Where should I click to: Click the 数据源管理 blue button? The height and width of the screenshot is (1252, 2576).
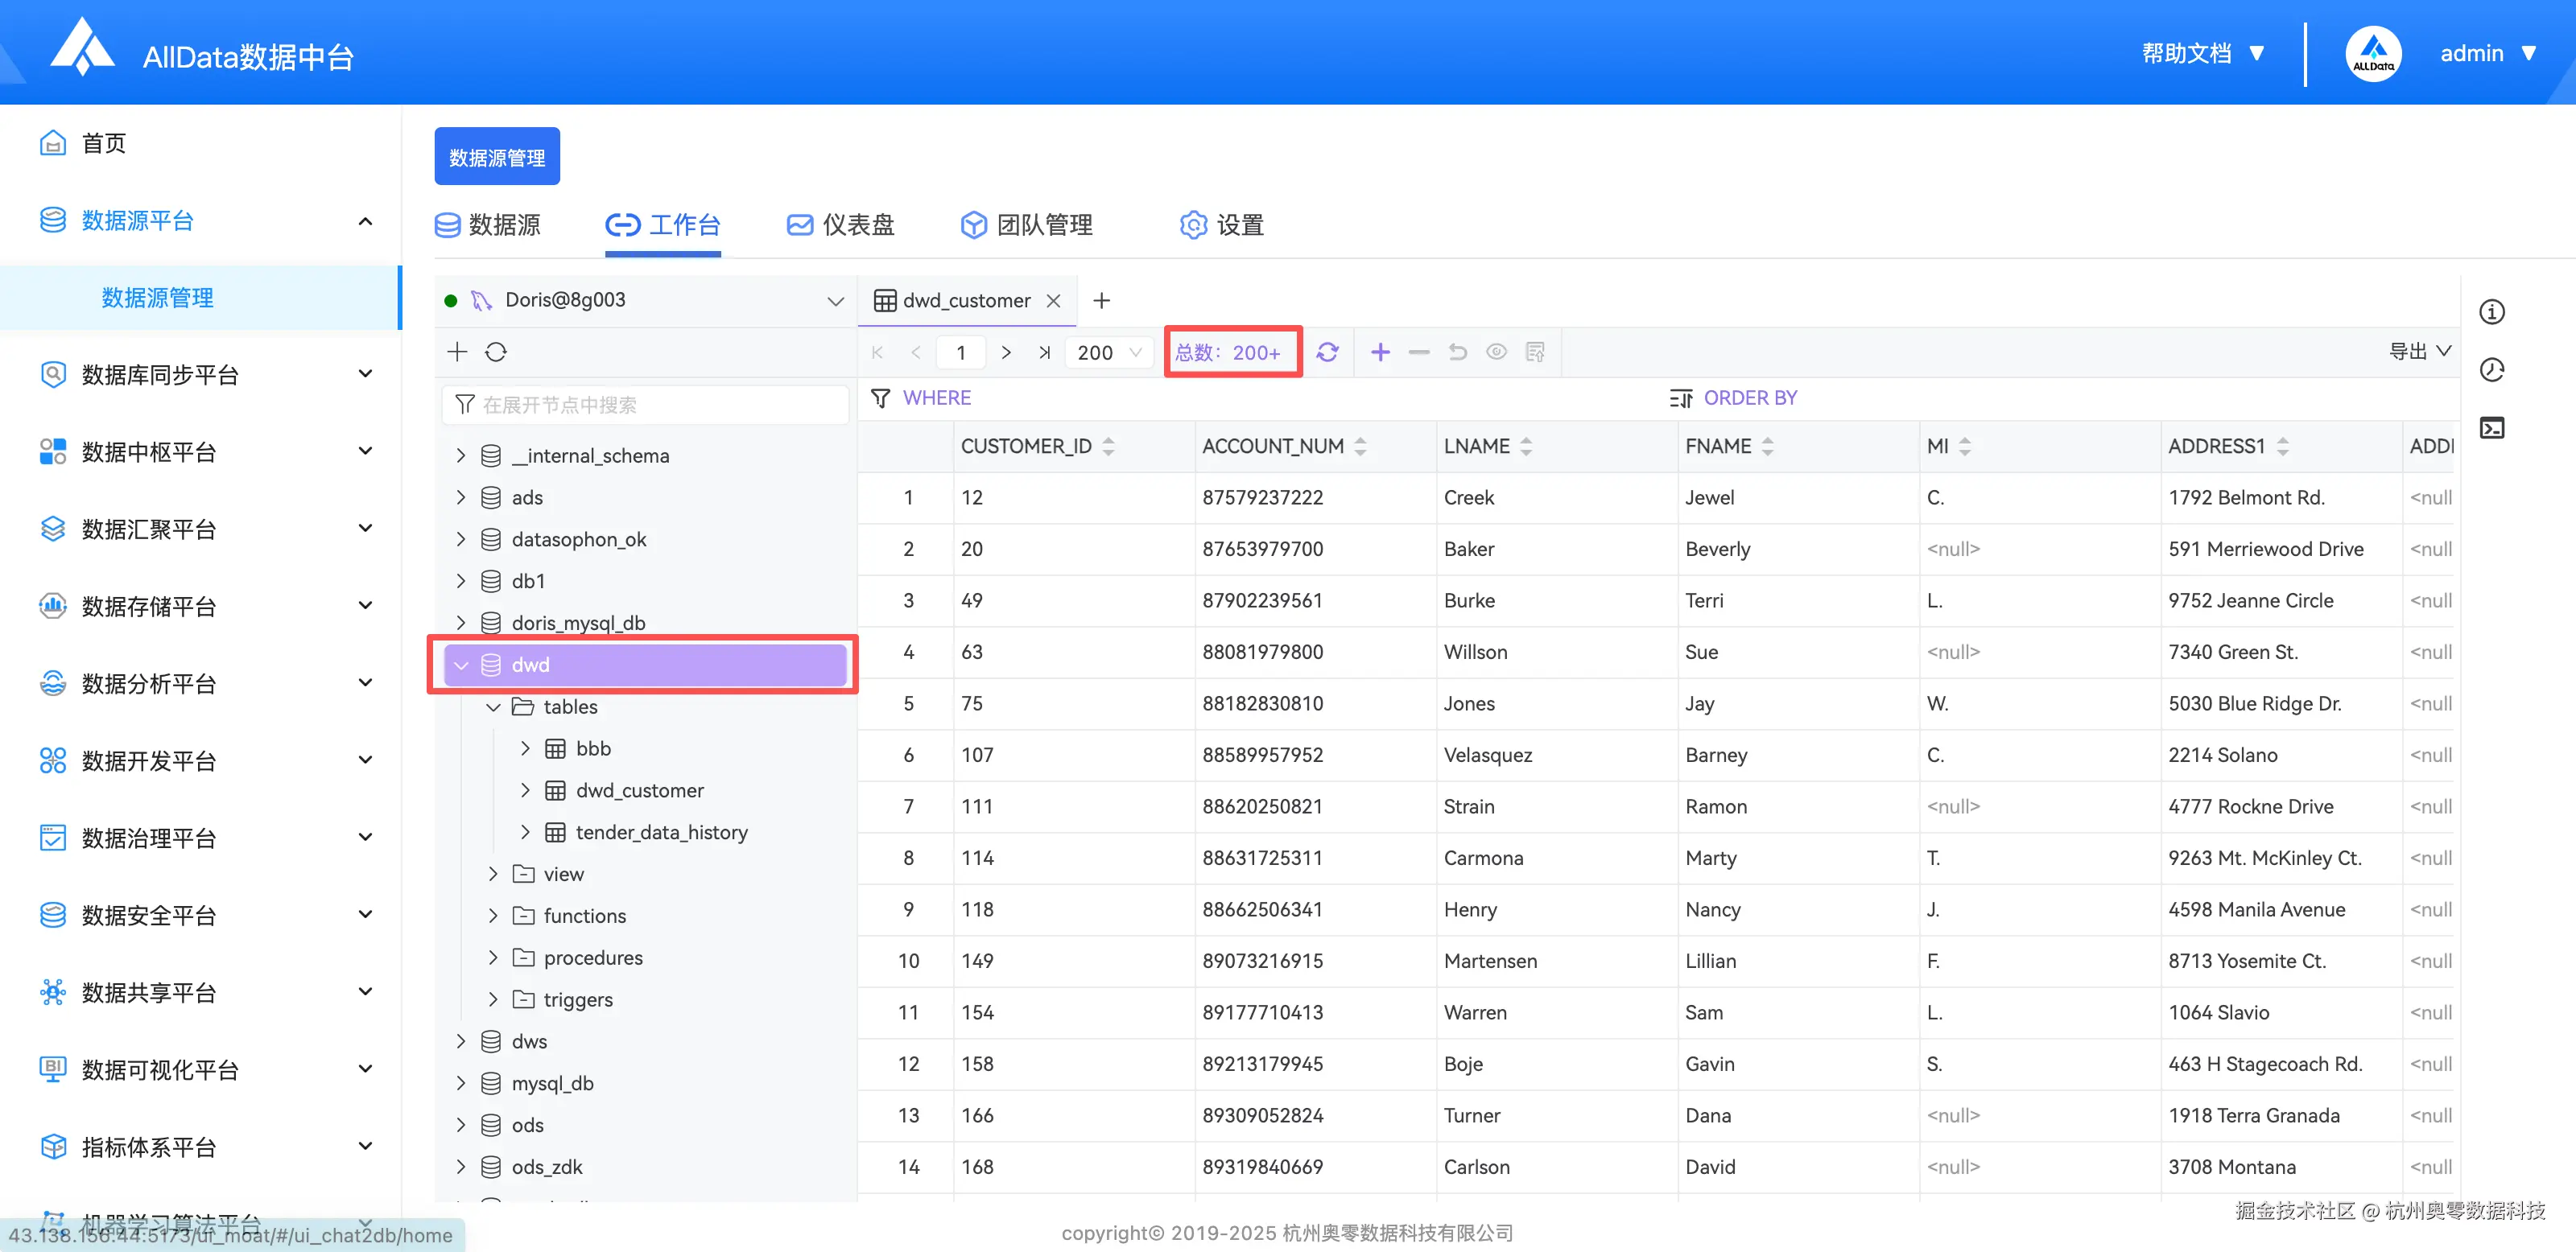coord(497,157)
